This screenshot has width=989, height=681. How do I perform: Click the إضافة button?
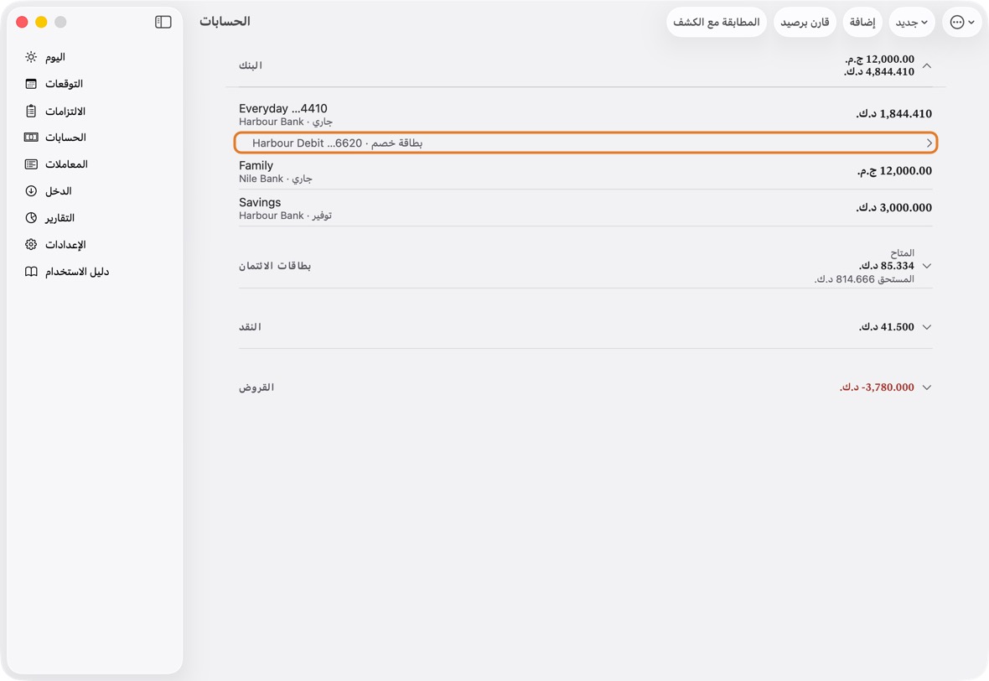pos(862,22)
